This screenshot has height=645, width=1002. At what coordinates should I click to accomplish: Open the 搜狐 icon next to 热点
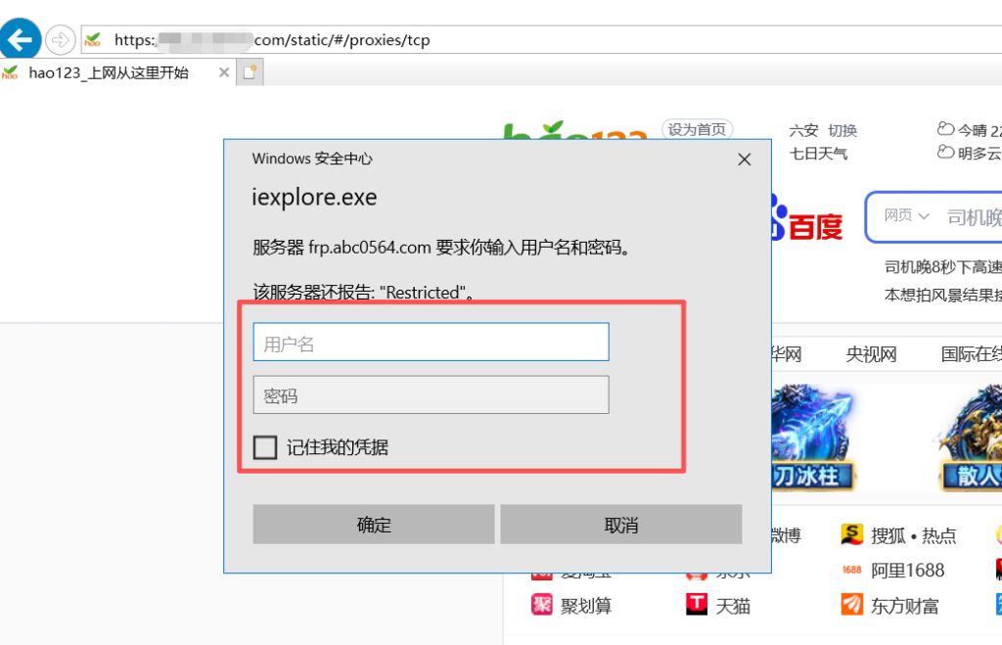pos(852,534)
